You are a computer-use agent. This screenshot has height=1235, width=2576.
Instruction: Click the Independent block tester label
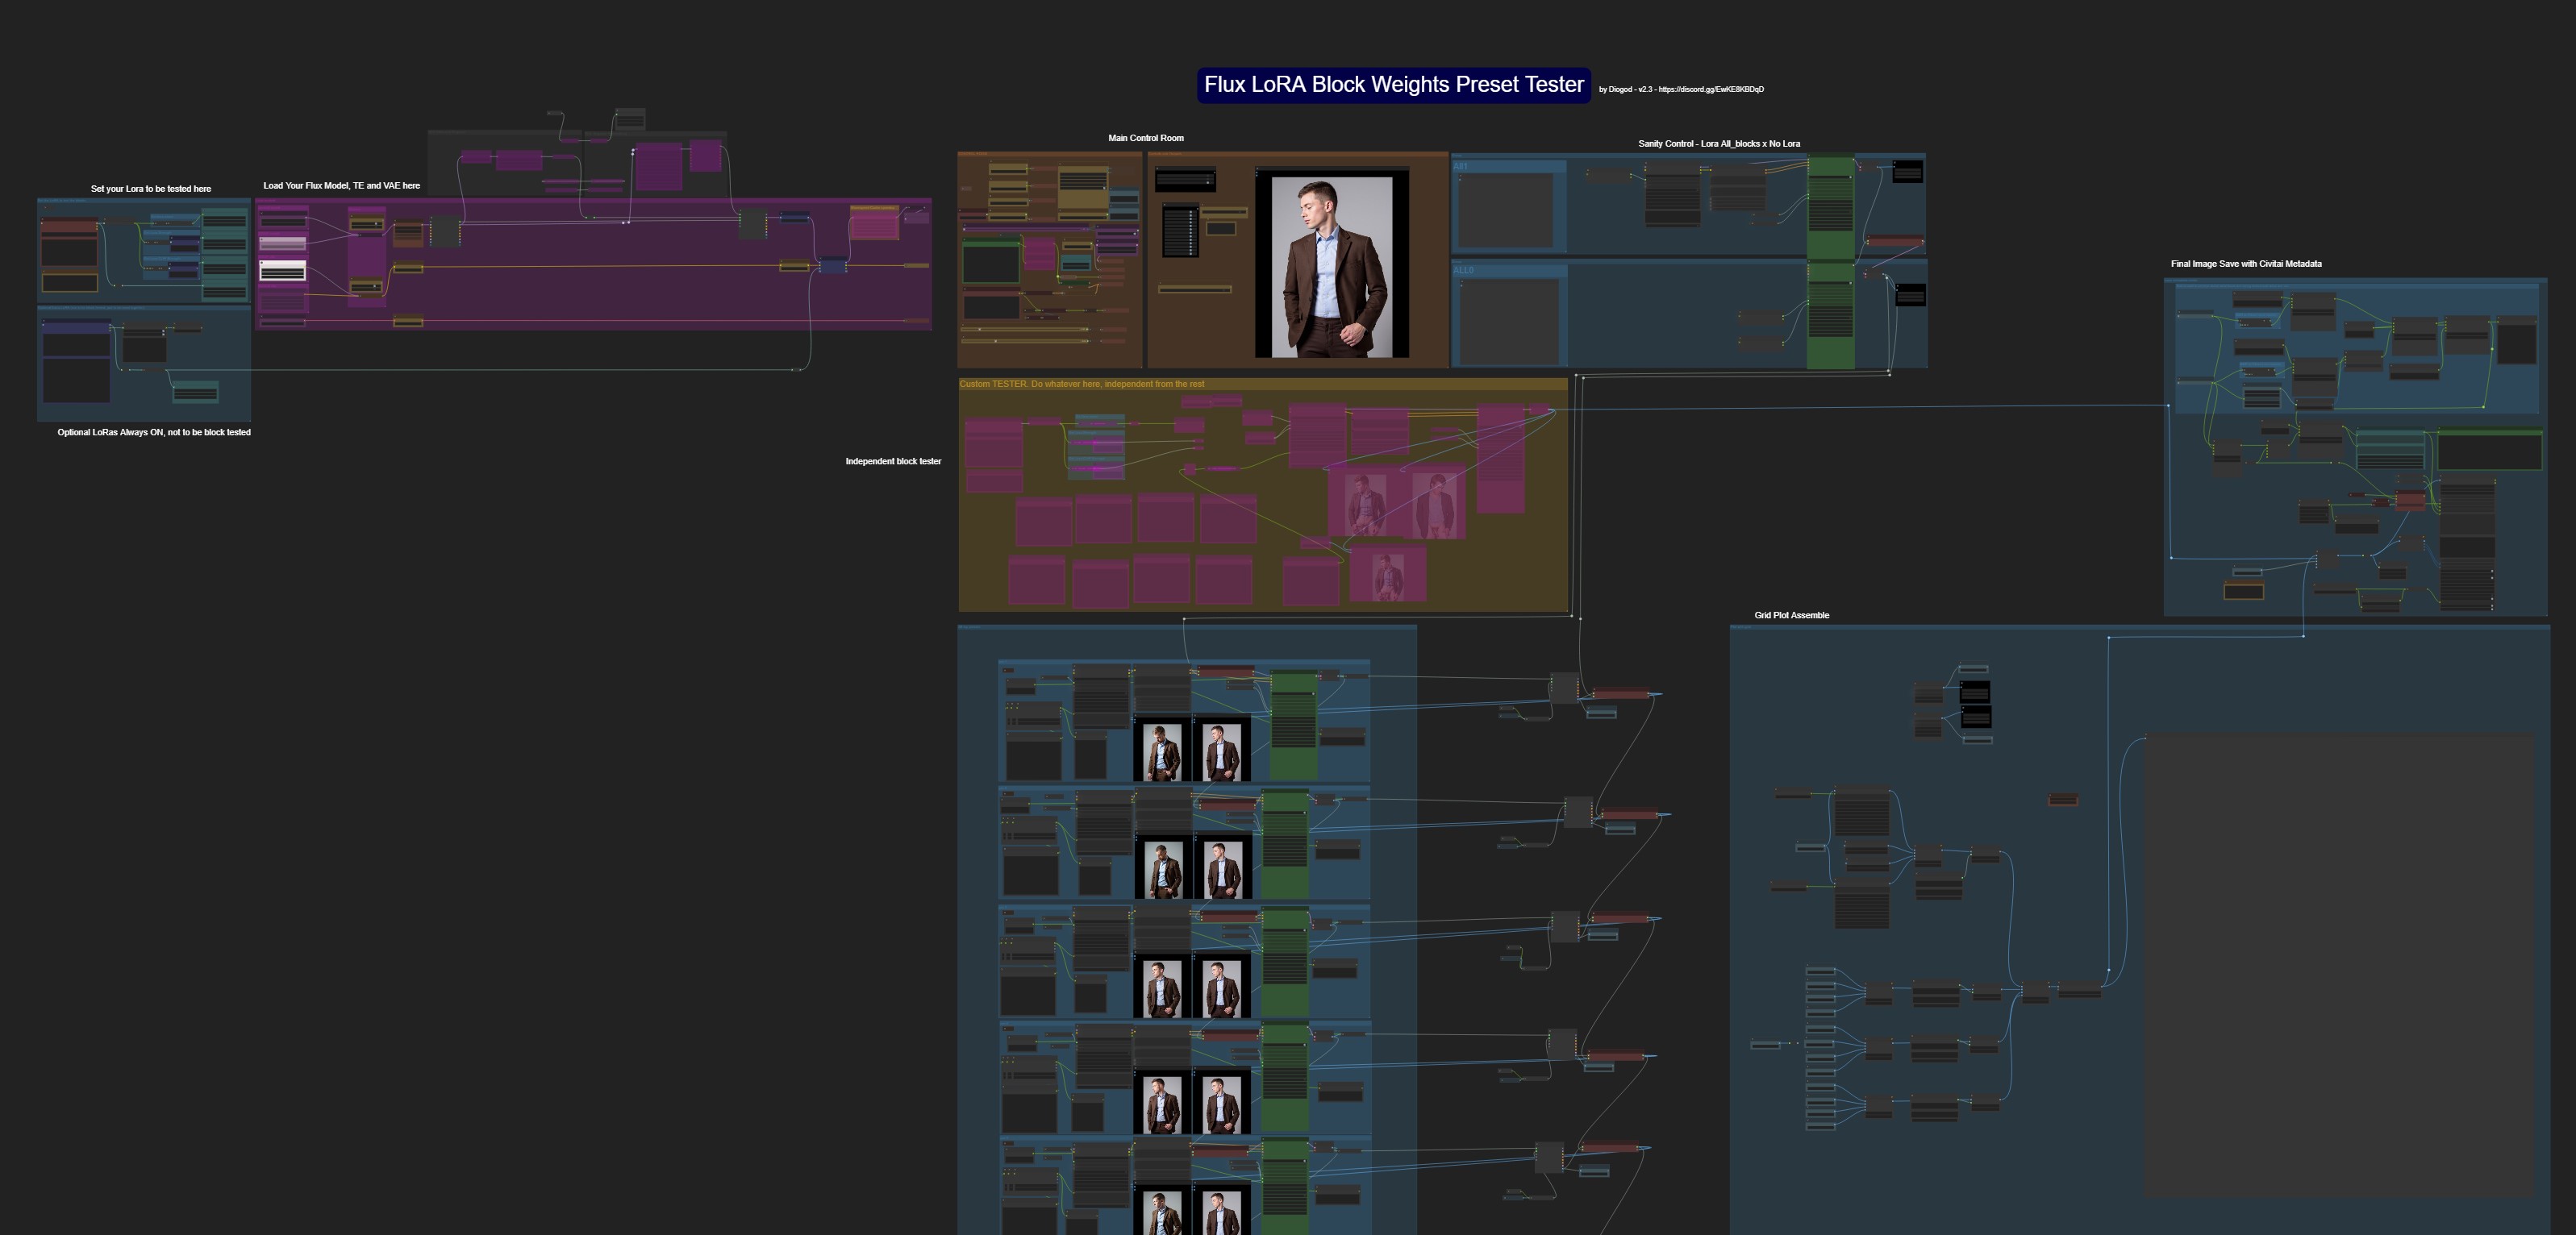pos(892,462)
